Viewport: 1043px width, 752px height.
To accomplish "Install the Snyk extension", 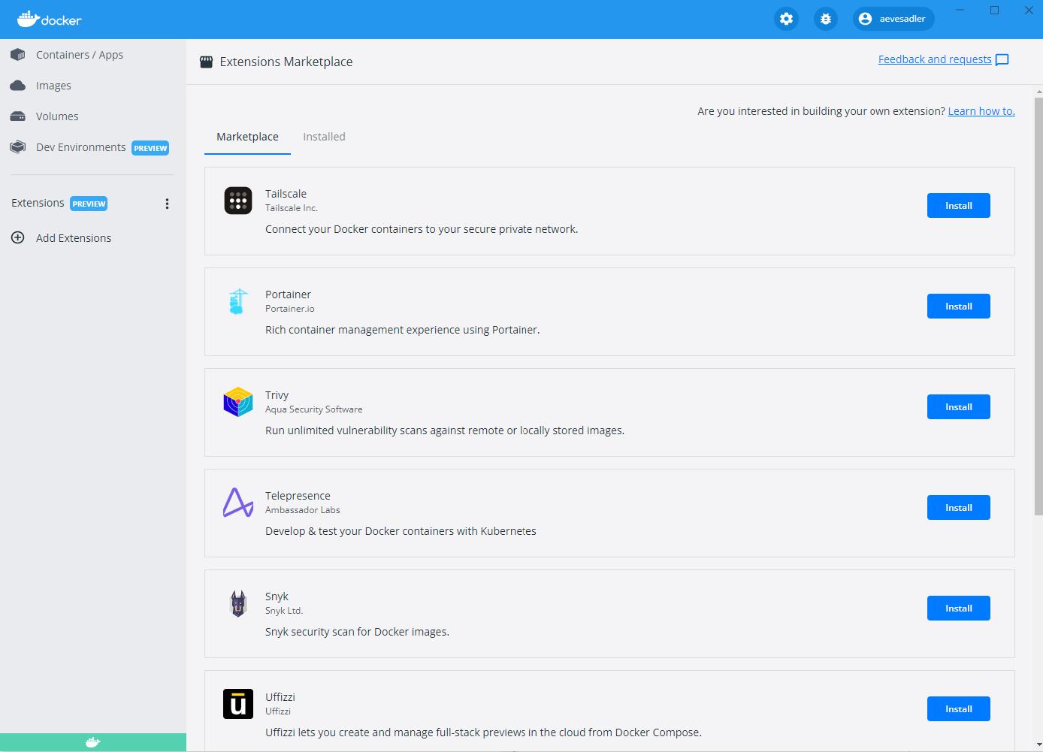I will (x=958, y=609).
